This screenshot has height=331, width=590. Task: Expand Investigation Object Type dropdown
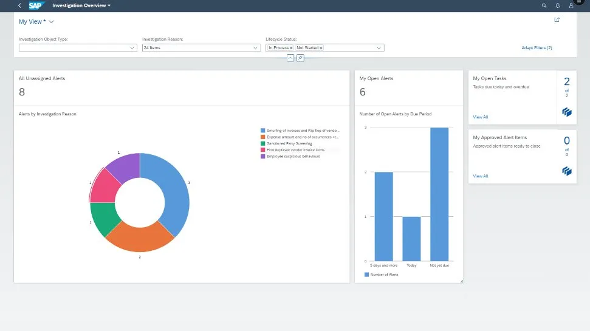132,47
